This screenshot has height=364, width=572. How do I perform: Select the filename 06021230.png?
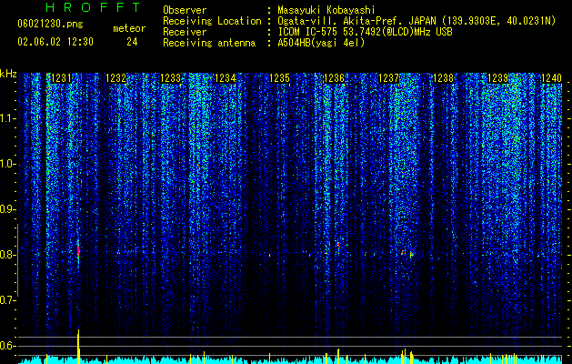click(x=50, y=25)
